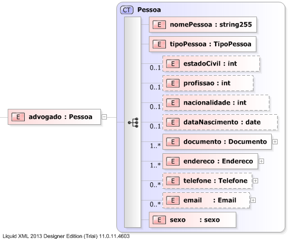Click the E icon of advogado
The image size is (293, 239).
click(x=18, y=117)
